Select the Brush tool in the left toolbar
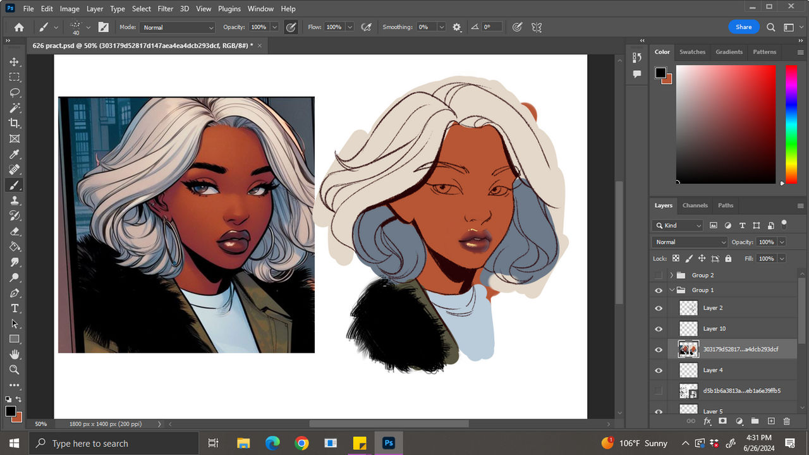The image size is (809, 455). click(x=14, y=185)
